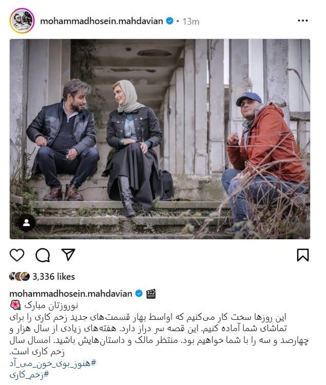The image size is (326, 385).
Task: Click the clapperboard emoji in caption
Action: point(151,294)
